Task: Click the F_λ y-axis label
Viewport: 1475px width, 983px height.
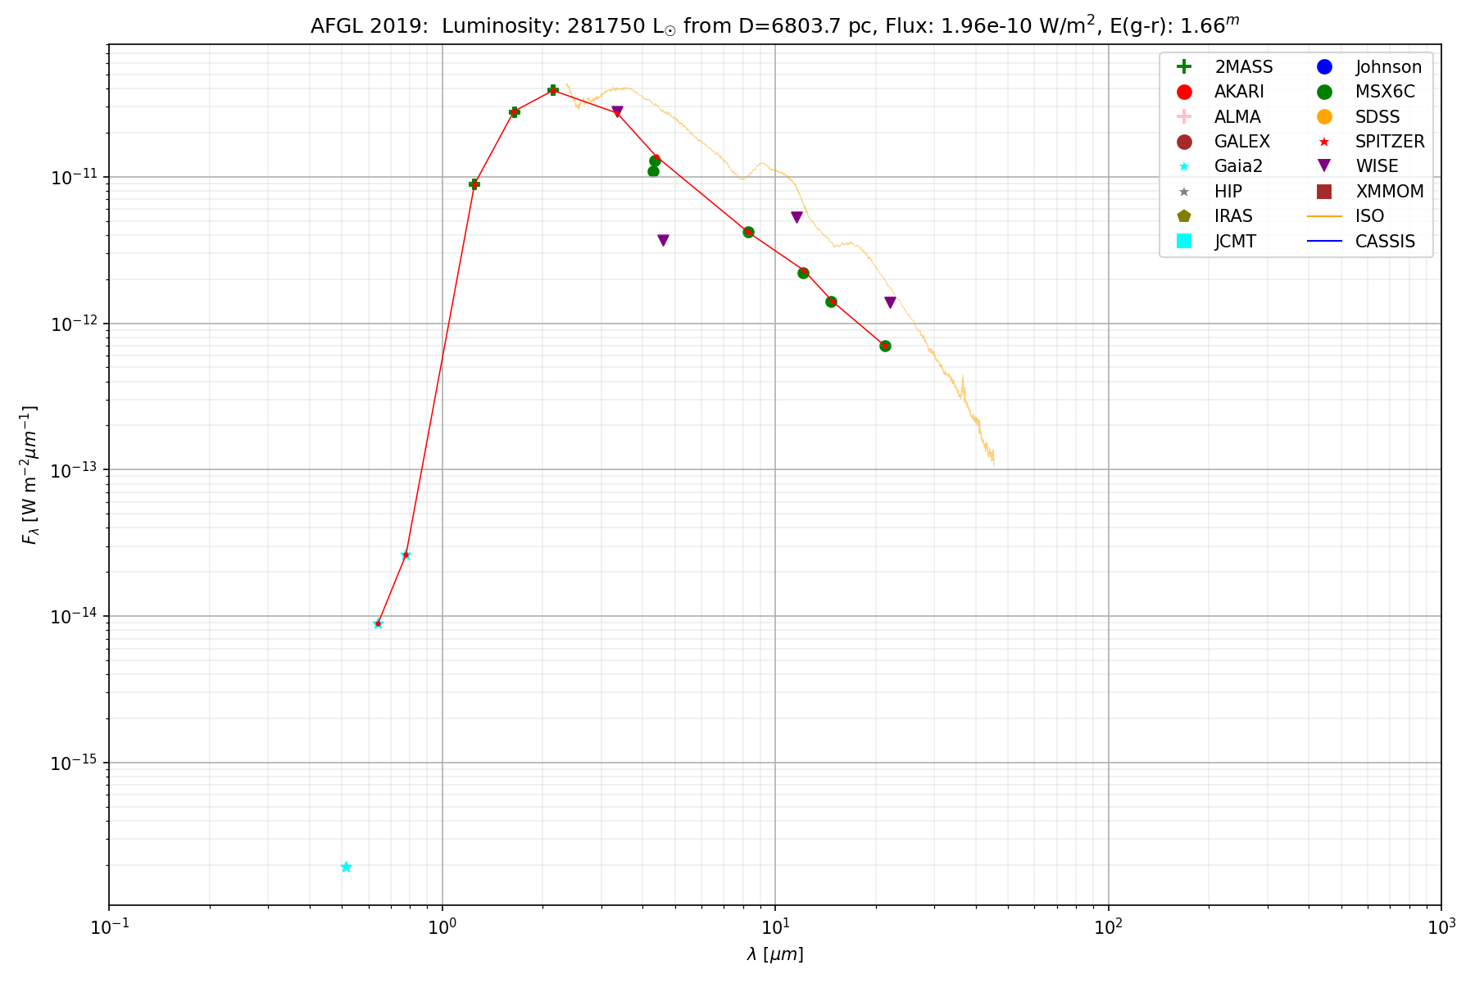Action: [x=29, y=475]
